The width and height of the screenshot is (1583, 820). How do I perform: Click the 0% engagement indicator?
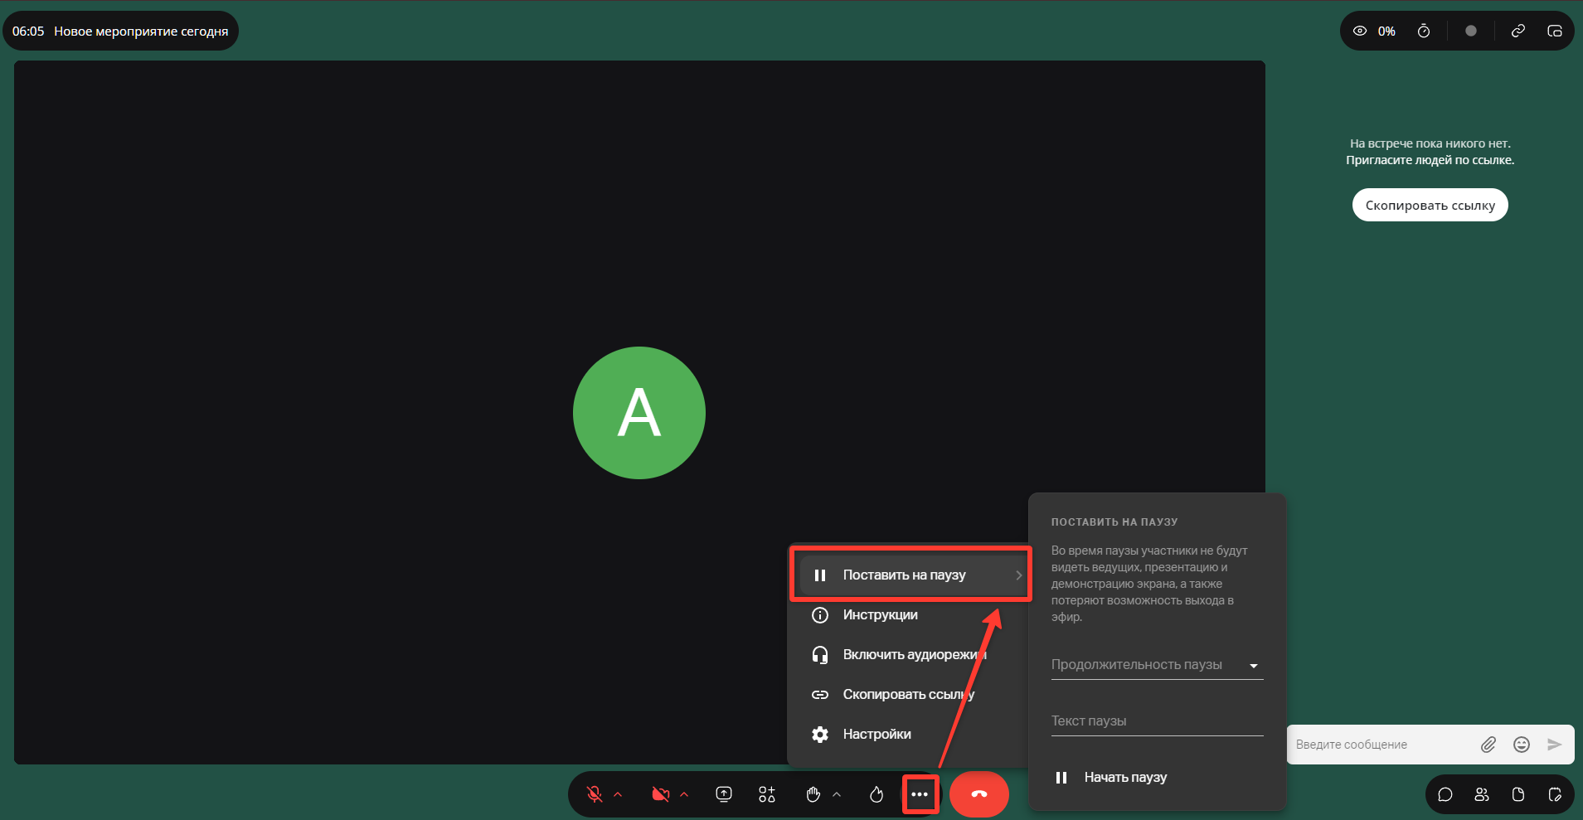[x=1386, y=31]
